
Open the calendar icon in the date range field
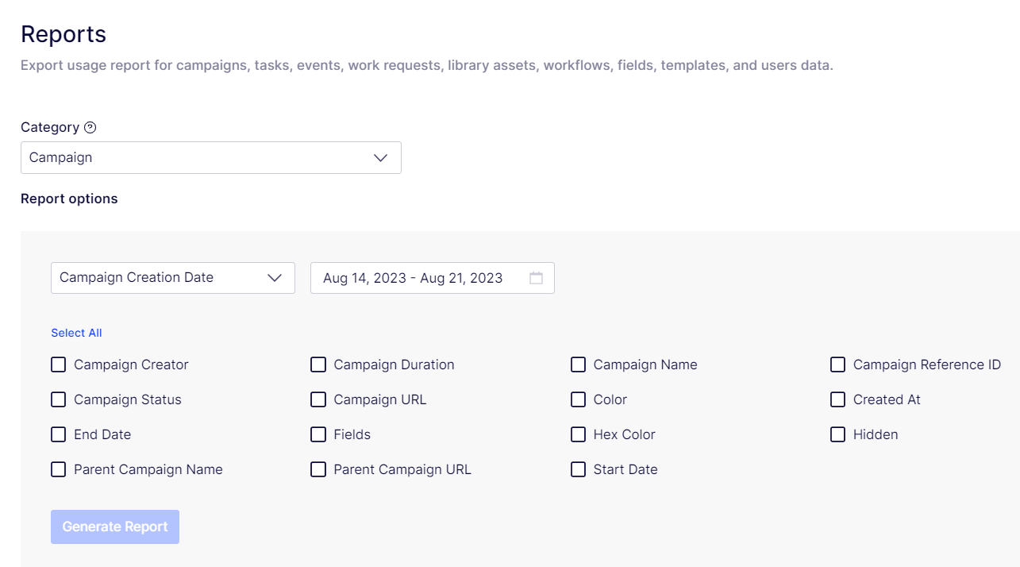(x=537, y=277)
